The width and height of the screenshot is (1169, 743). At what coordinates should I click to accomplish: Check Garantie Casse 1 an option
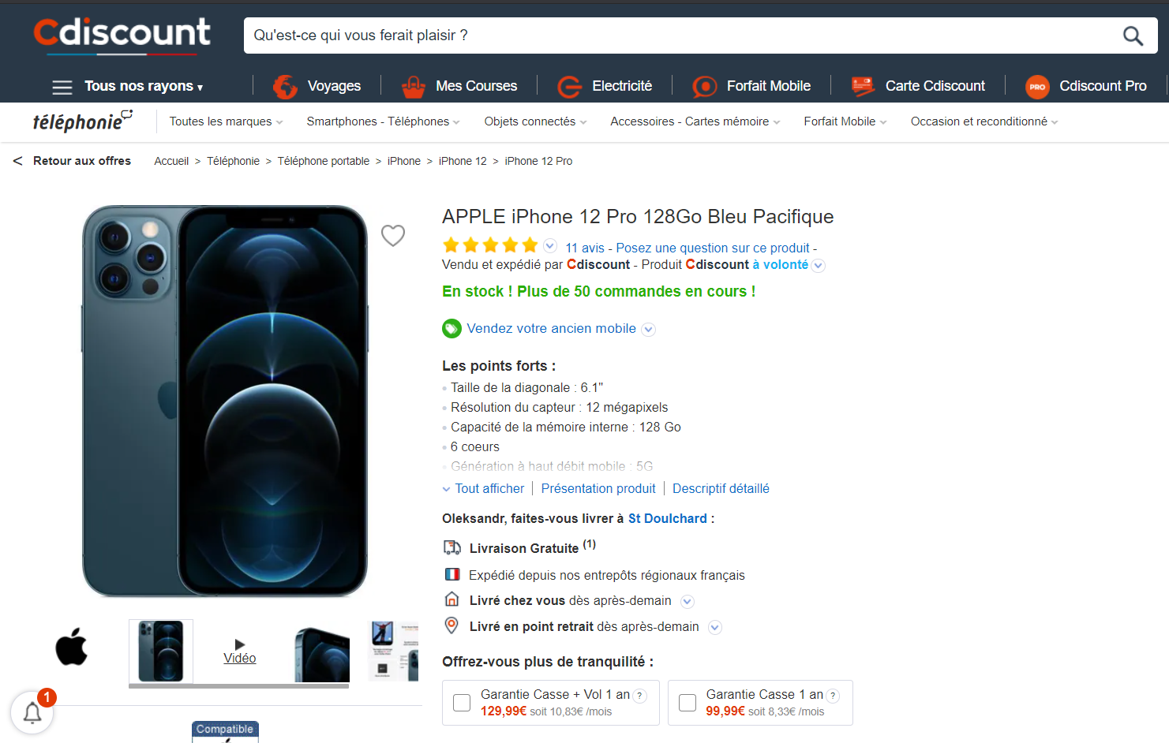(688, 703)
